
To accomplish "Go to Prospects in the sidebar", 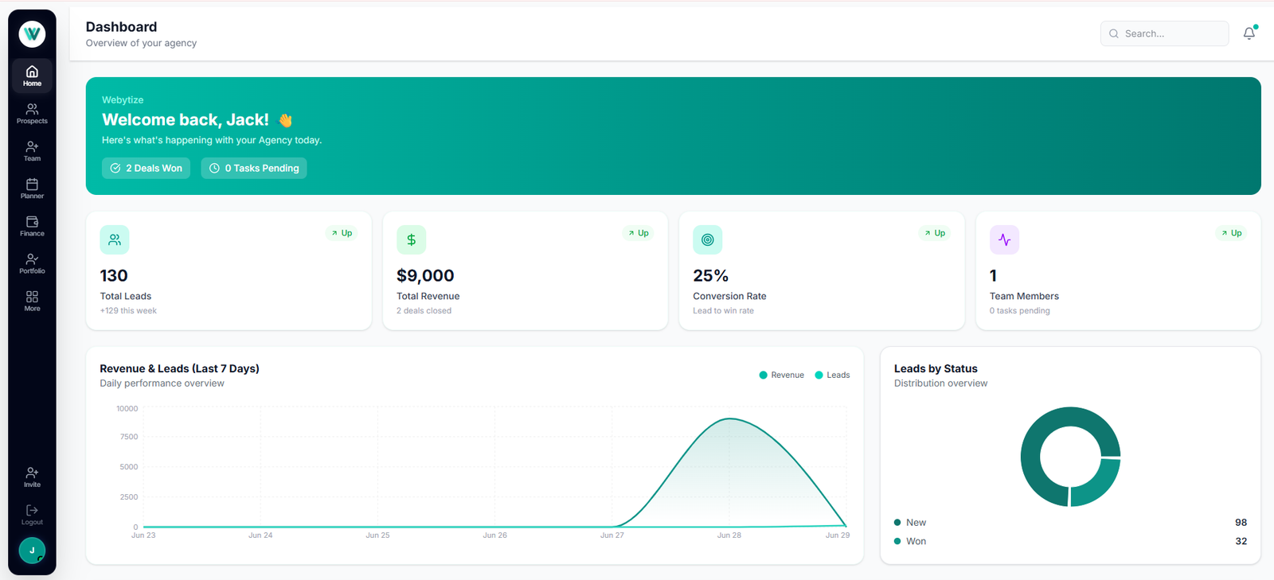I will 32,114.
